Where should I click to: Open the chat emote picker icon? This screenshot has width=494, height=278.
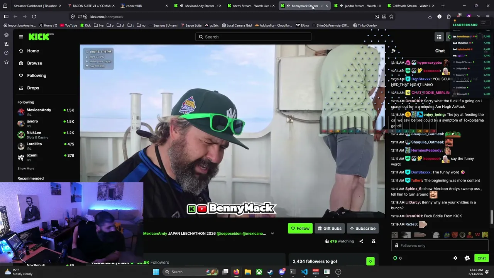(x=467, y=258)
